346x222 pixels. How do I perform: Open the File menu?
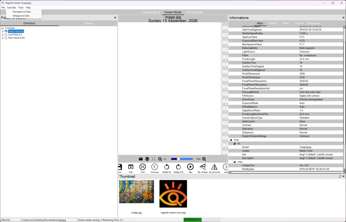point(3,7)
